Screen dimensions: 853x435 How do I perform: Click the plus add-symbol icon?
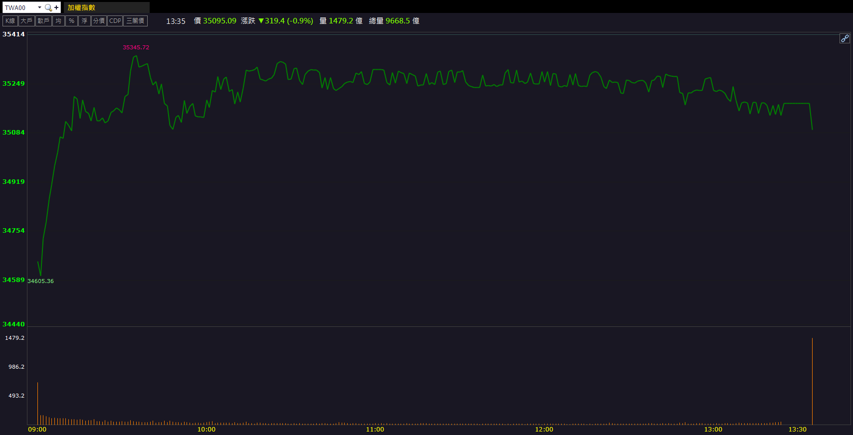click(56, 7)
